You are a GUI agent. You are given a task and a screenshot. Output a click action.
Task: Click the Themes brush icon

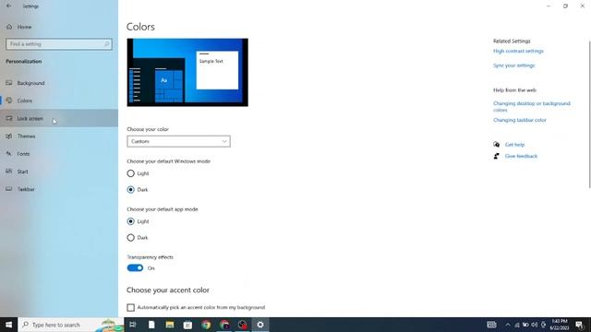tap(9, 136)
